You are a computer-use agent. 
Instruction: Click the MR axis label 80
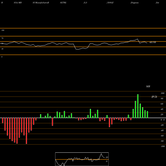[162, 99]
